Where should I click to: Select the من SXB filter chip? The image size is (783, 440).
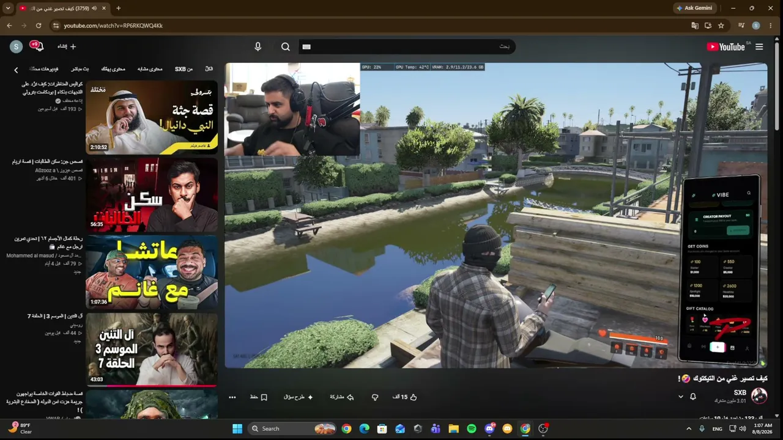pos(184,69)
